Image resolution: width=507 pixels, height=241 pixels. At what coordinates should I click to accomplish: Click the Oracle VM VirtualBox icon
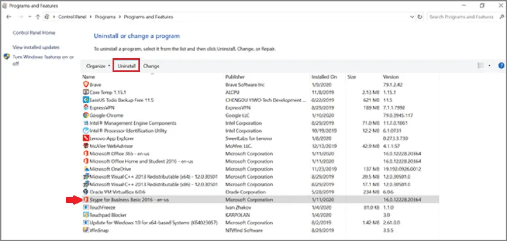[x=86, y=192]
